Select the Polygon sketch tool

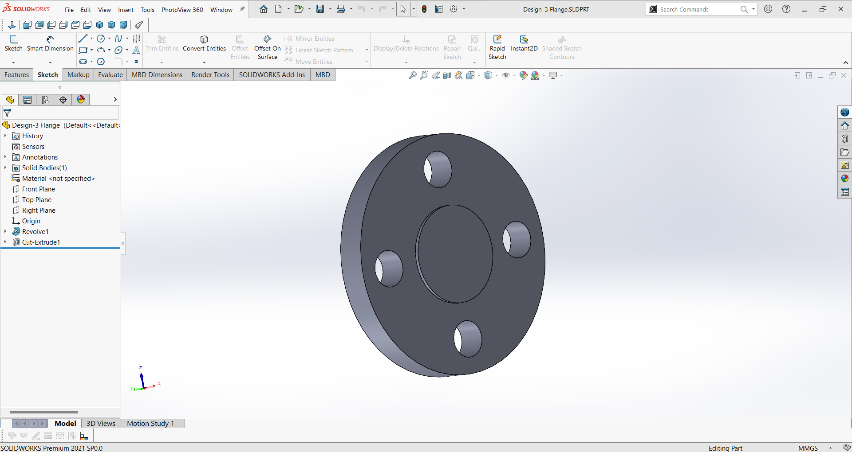(x=101, y=62)
